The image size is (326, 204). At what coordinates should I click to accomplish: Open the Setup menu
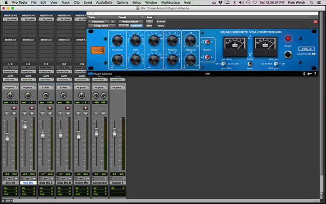click(136, 2)
